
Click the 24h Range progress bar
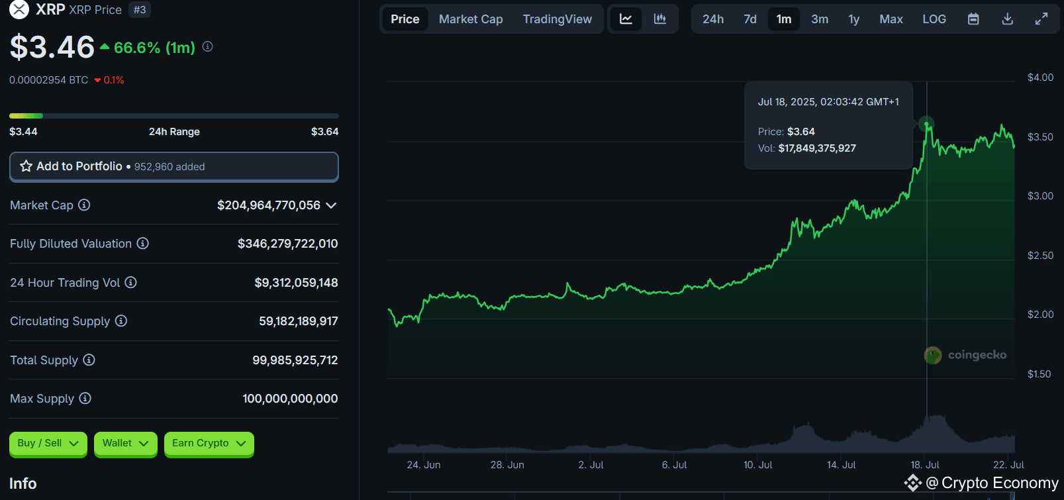(174, 116)
